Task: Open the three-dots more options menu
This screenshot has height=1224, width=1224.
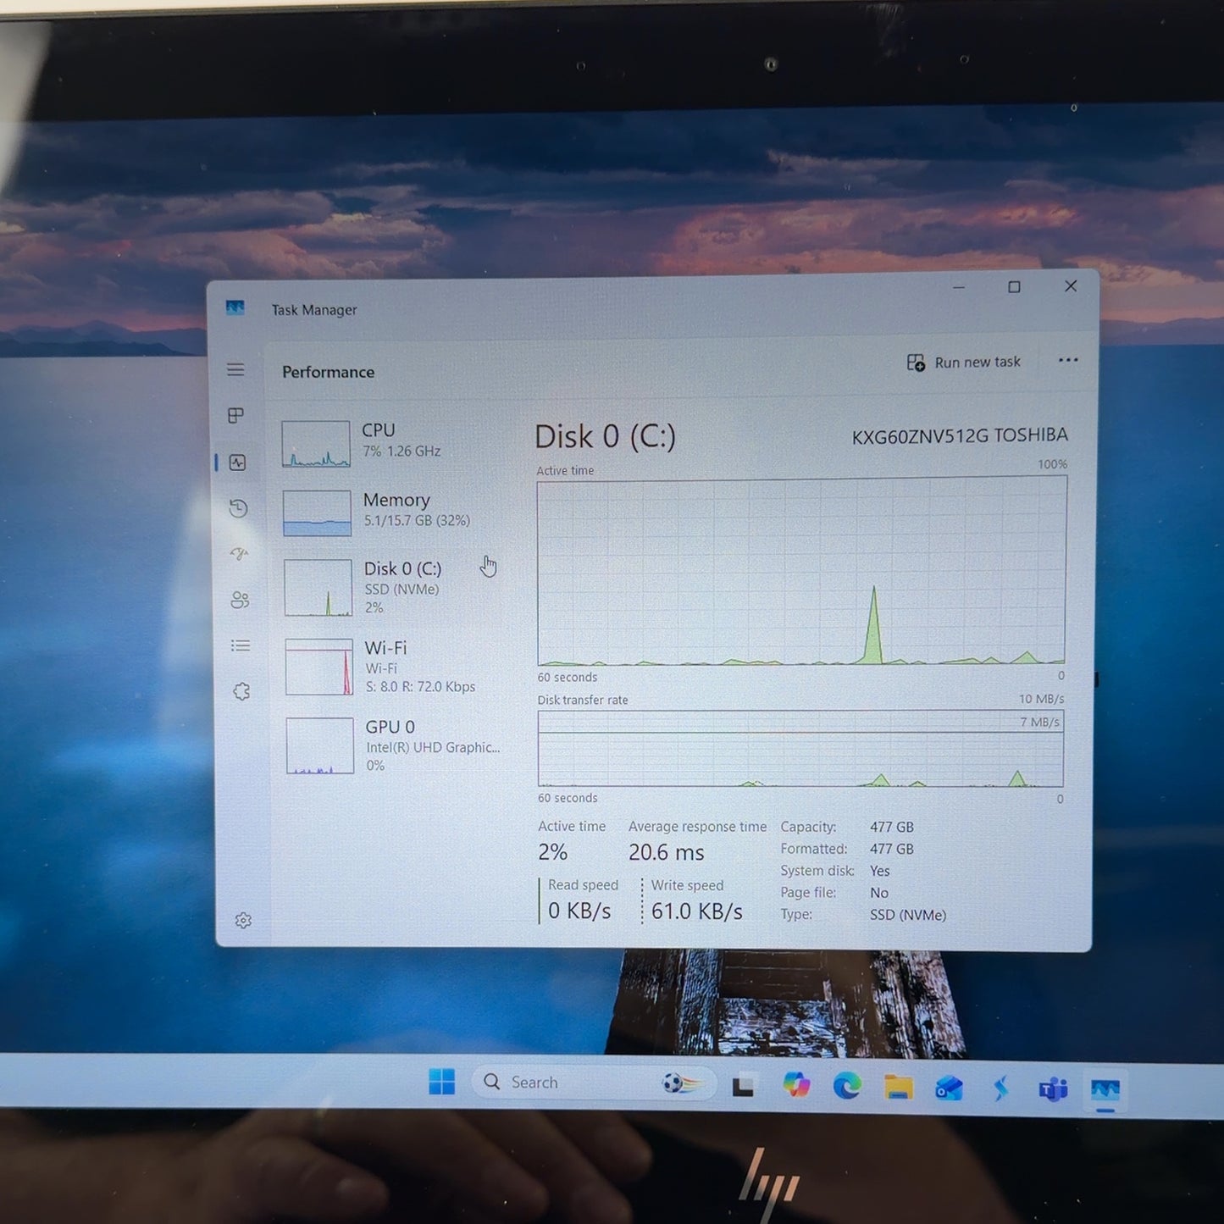Action: (x=1068, y=360)
